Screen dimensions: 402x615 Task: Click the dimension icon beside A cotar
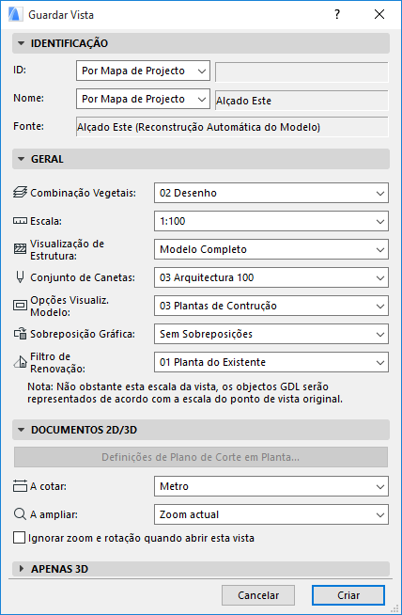coord(20,486)
